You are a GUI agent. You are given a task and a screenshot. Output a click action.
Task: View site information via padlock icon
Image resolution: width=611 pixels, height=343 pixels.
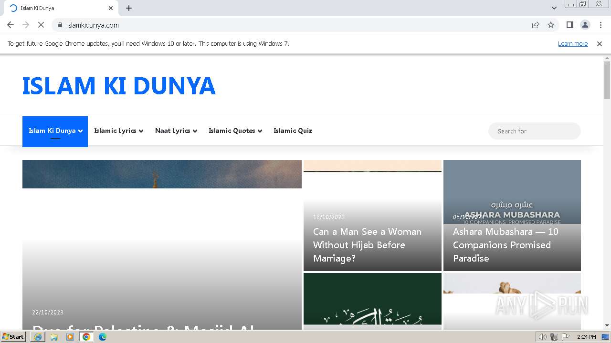coord(60,25)
